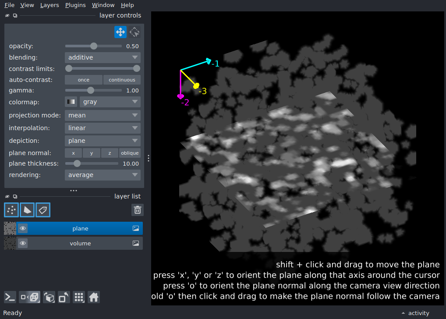Image resolution: width=446 pixels, height=319 pixels.
Task: Open the blending dropdown
Action: coord(103,57)
